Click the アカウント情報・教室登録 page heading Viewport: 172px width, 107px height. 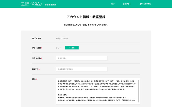tap(86, 17)
